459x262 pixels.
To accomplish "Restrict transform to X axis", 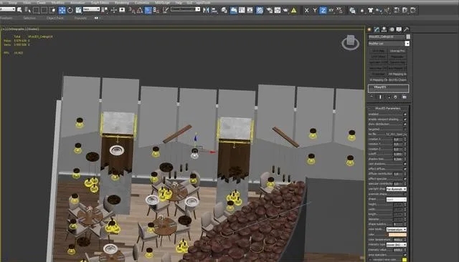I will [306, 10].
